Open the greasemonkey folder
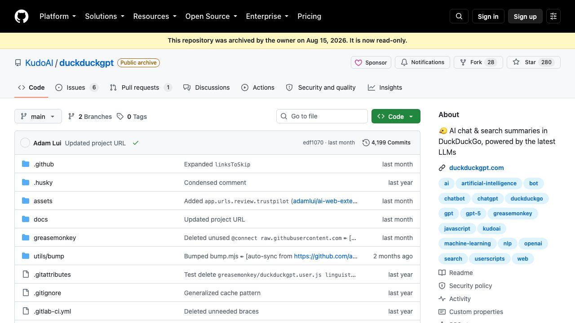This screenshot has width=575, height=323. 55,238
